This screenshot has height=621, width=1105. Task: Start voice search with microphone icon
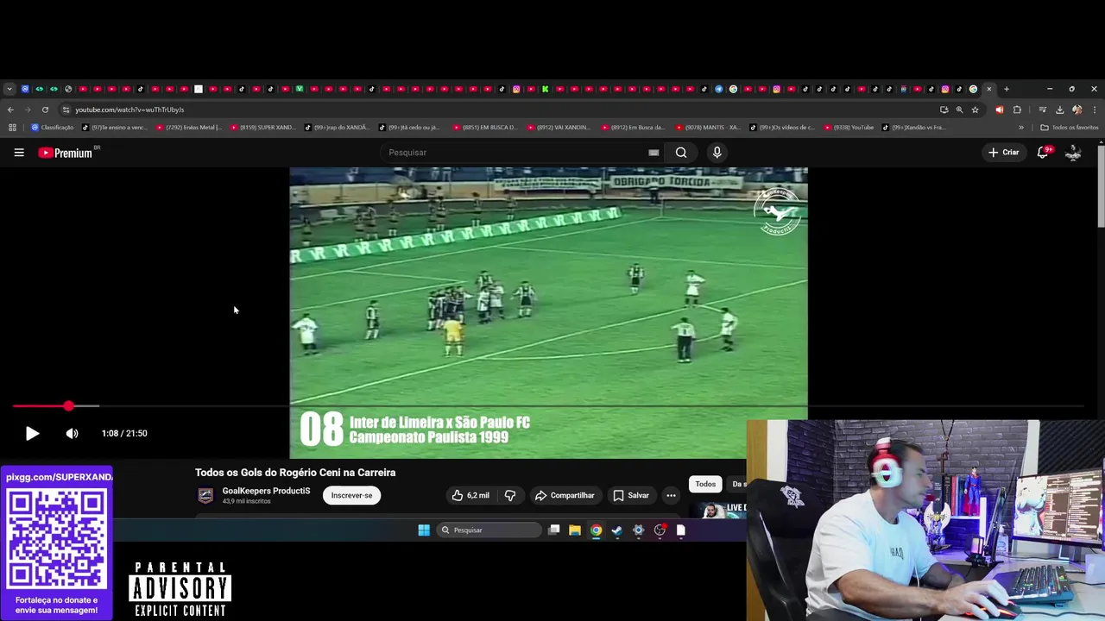pos(717,153)
